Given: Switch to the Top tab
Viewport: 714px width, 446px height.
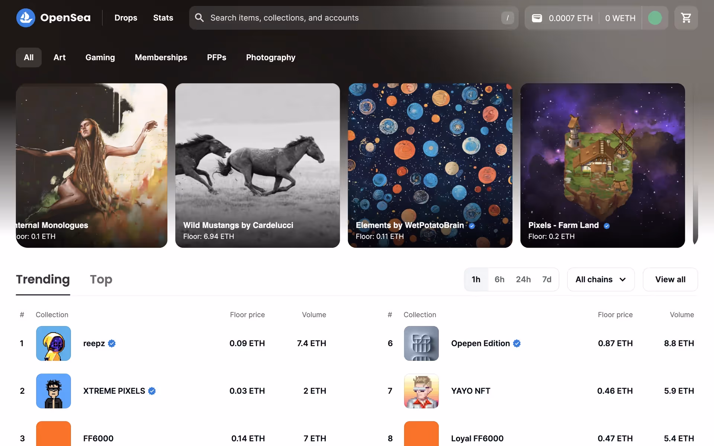Looking at the screenshot, I should (101, 279).
